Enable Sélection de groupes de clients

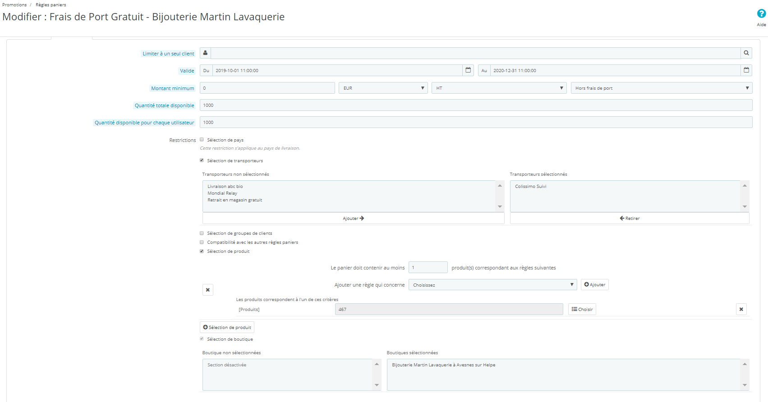click(202, 233)
